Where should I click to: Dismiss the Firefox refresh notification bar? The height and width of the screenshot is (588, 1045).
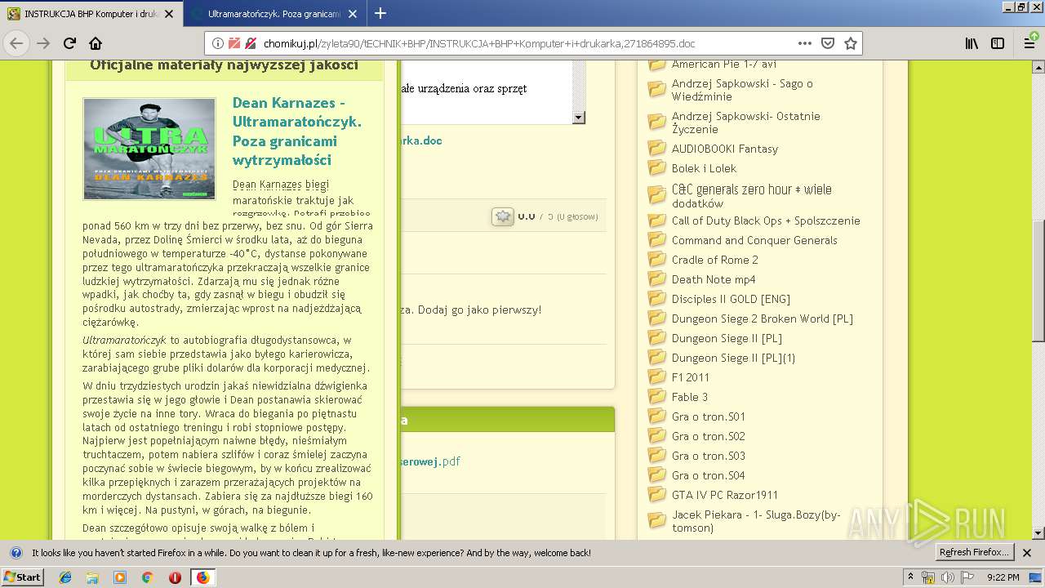point(1028,553)
